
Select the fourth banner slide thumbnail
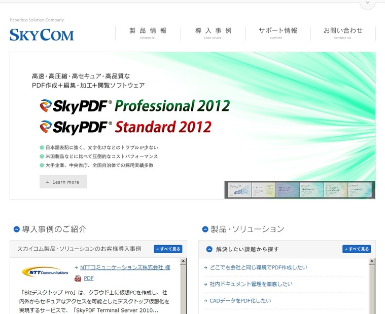[311, 189]
